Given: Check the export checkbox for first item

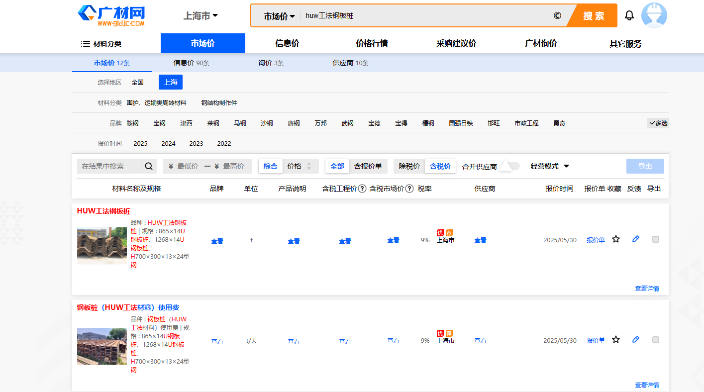Looking at the screenshot, I should pos(656,239).
